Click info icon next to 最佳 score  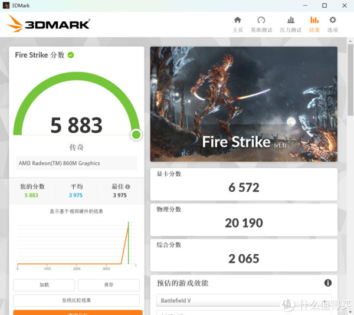(x=127, y=186)
